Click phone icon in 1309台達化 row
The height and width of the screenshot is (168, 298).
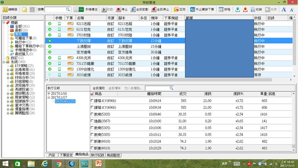coord(59,69)
